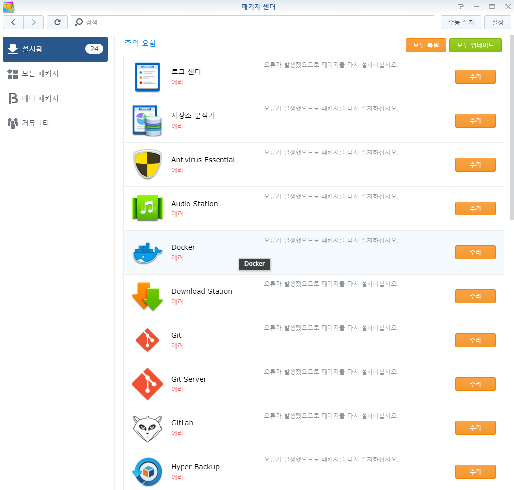Repair Docker with 수리 button
This screenshot has width=514, height=490.
[x=476, y=252]
